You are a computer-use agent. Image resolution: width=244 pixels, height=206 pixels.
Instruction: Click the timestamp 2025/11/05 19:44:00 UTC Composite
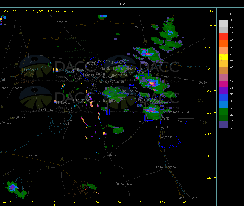(x=37, y=11)
